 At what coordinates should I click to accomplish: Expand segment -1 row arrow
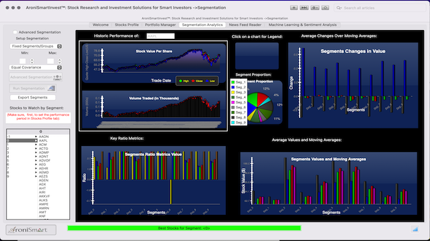click(36, 137)
